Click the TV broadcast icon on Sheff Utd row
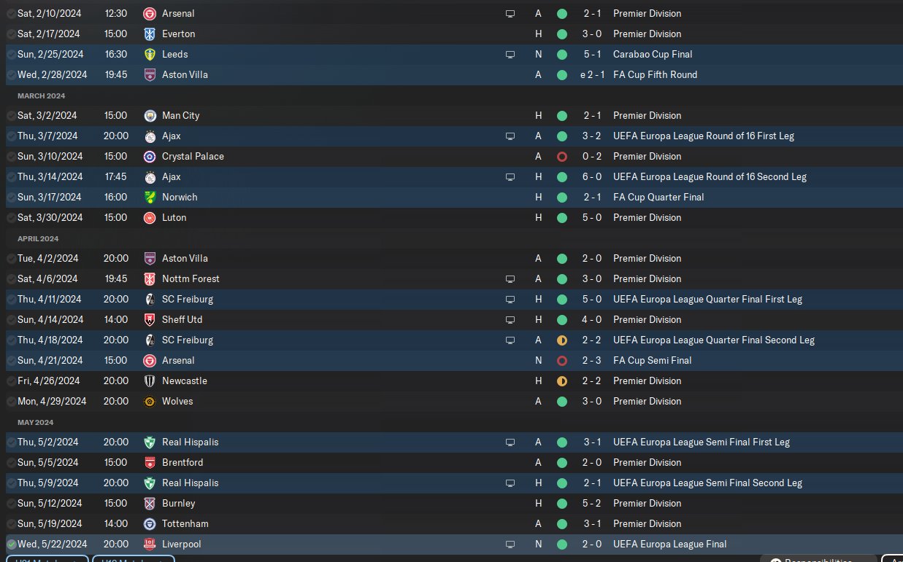 click(x=510, y=319)
